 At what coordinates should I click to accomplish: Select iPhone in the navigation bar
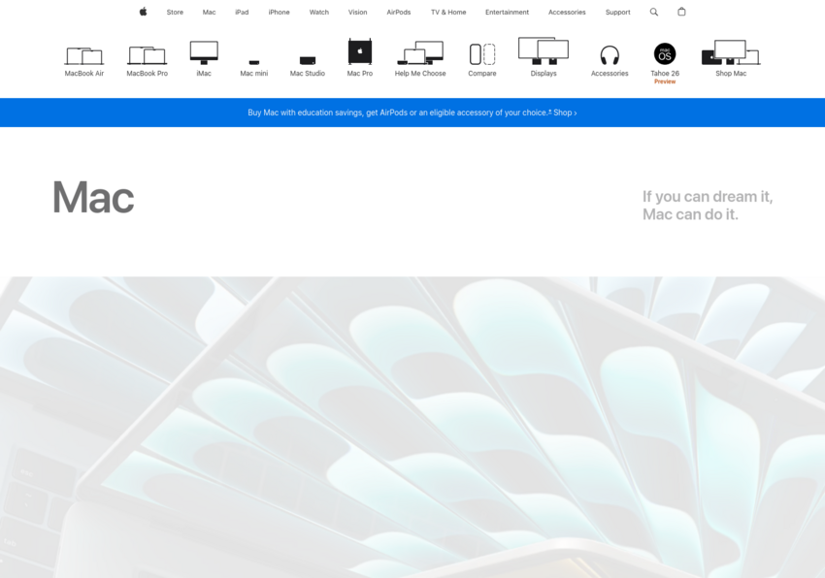pyautogui.click(x=279, y=12)
